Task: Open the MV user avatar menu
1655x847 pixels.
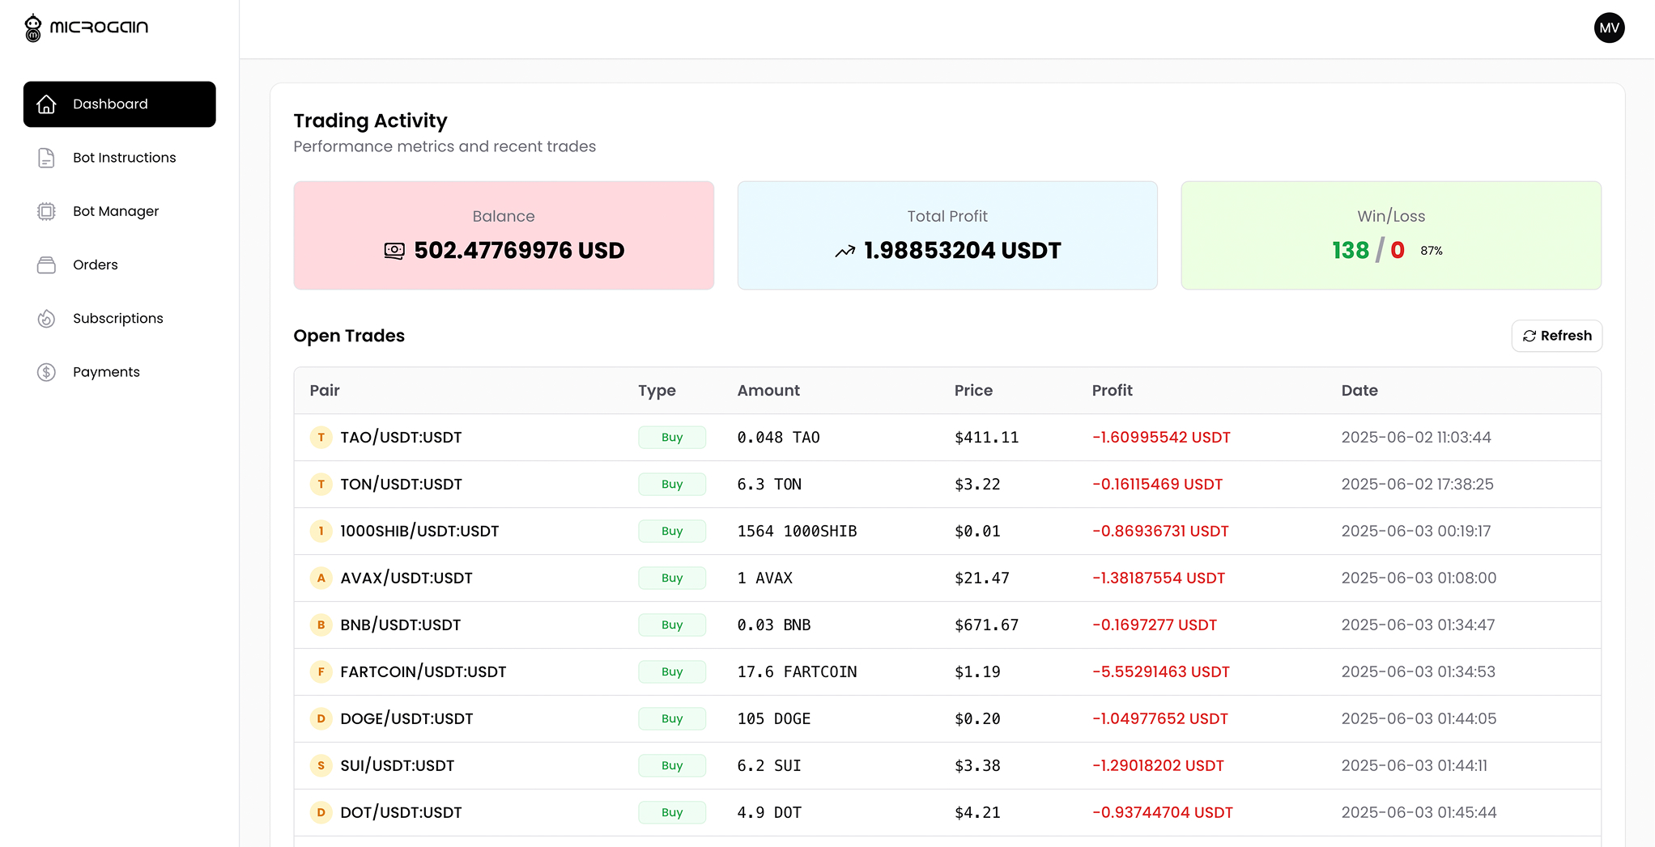Action: pyautogui.click(x=1609, y=28)
